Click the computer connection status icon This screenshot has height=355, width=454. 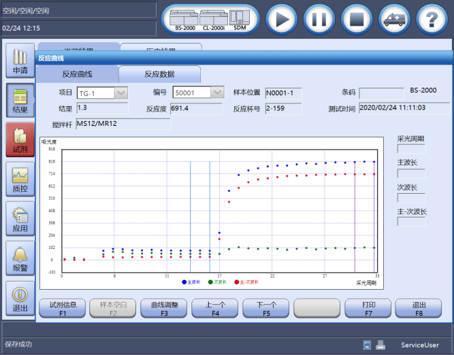(367, 345)
